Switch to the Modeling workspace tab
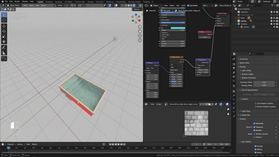279x157 pixels. [49, 2]
